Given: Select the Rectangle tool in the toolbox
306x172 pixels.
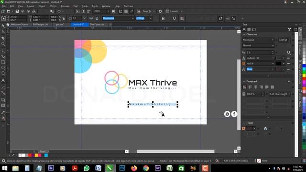Looking at the screenshot, I should 3,62.
